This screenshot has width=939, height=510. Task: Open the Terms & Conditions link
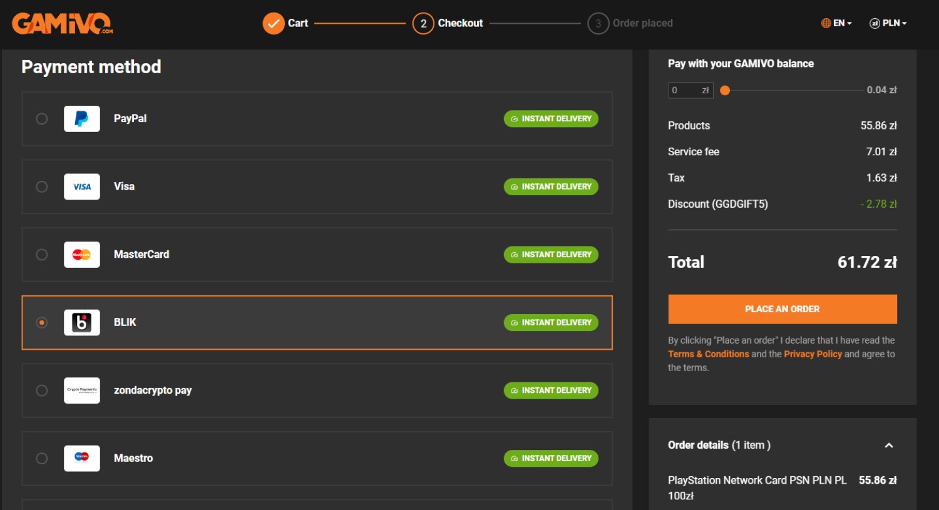pyautogui.click(x=709, y=354)
